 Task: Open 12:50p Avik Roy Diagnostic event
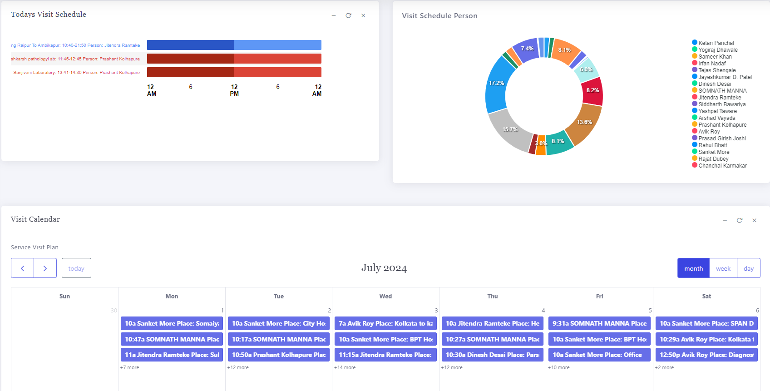click(706, 355)
